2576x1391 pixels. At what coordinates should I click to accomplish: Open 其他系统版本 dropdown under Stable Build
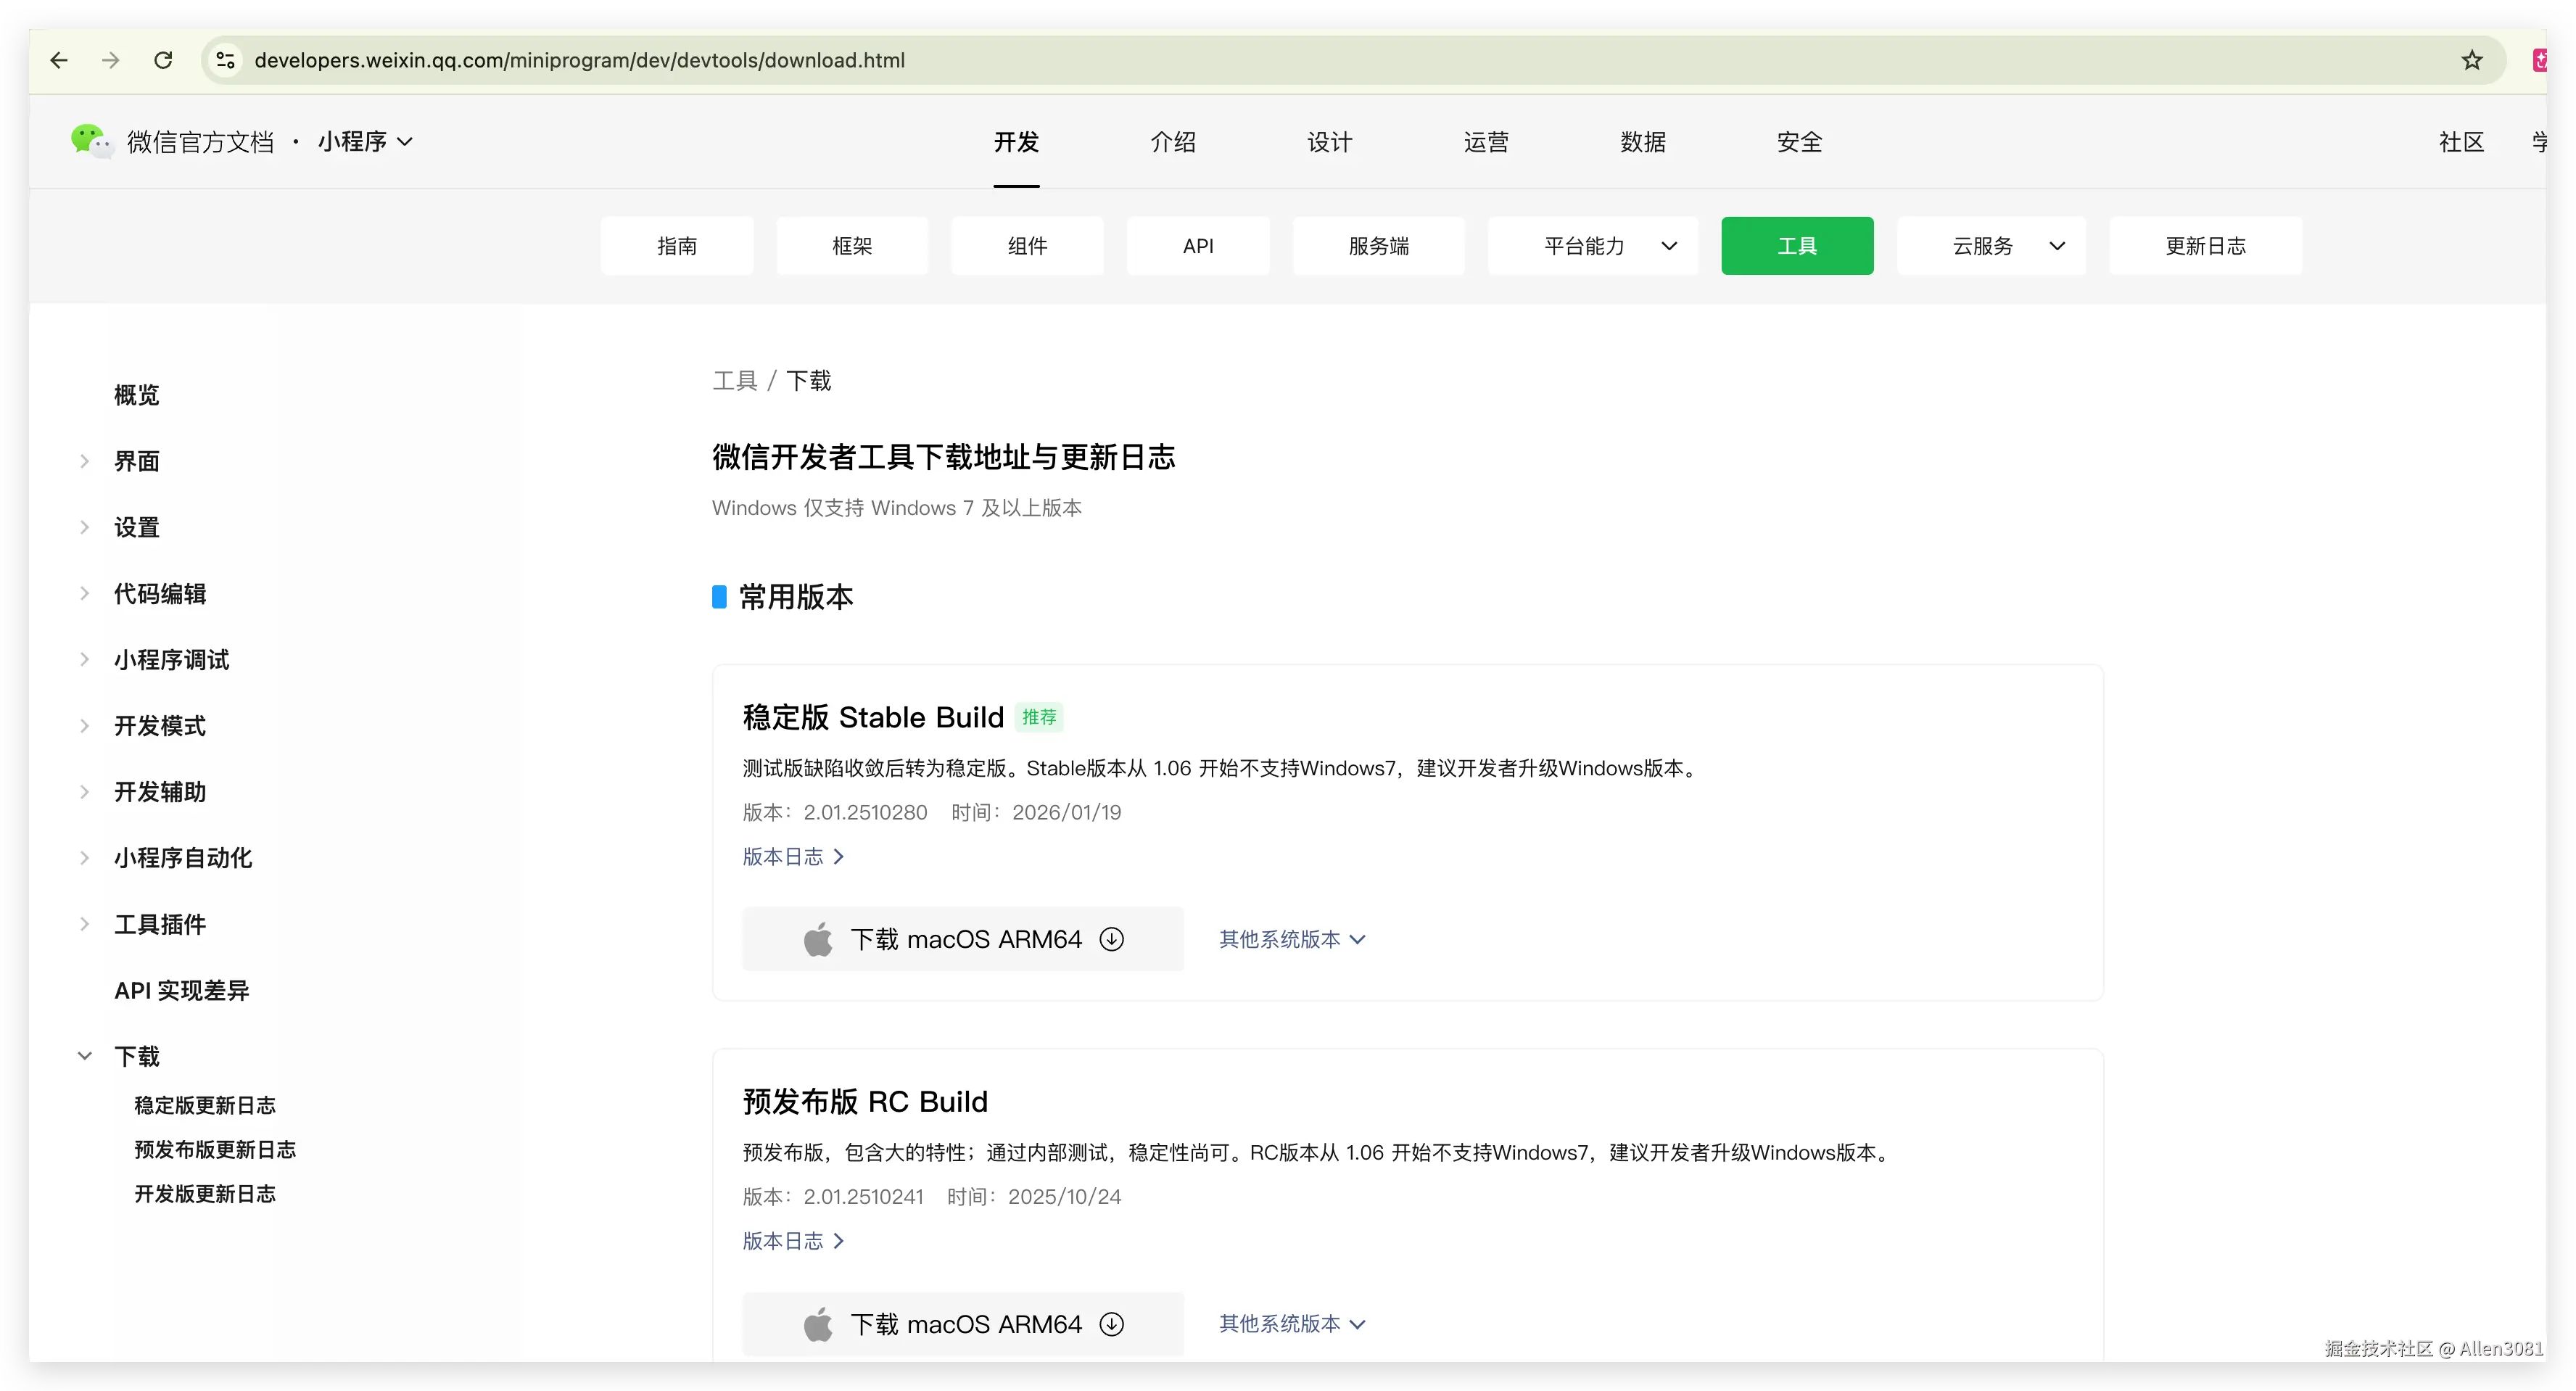[x=1291, y=938]
